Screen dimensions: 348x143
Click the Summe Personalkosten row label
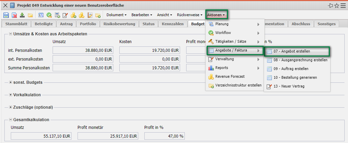point(29,68)
